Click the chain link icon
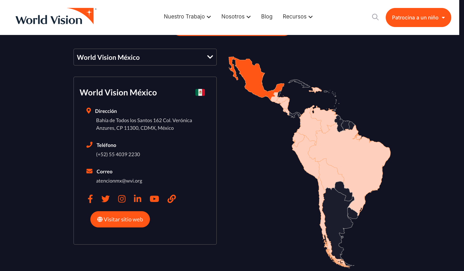This screenshot has height=271, width=464. [172, 199]
